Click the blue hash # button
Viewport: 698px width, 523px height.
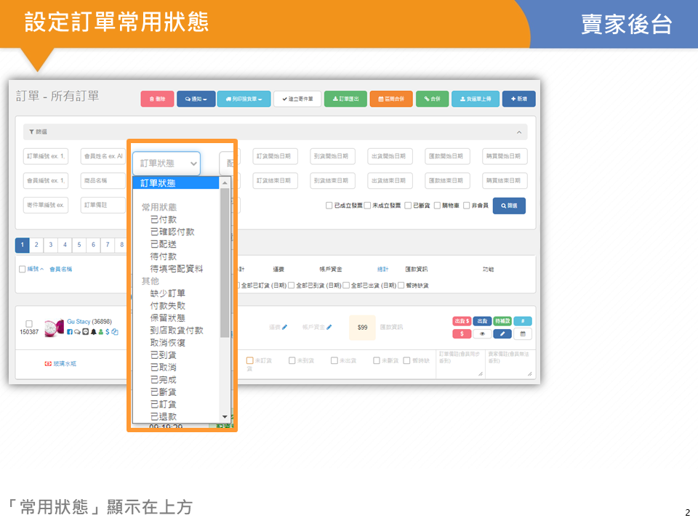point(523,321)
